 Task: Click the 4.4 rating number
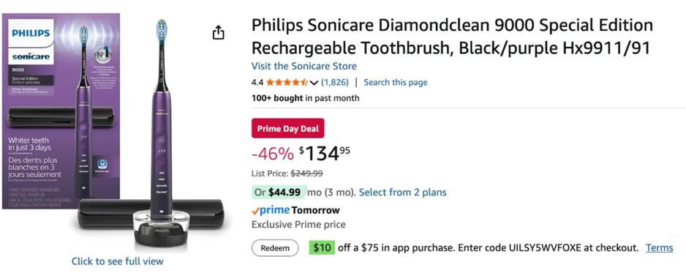[257, 82]
